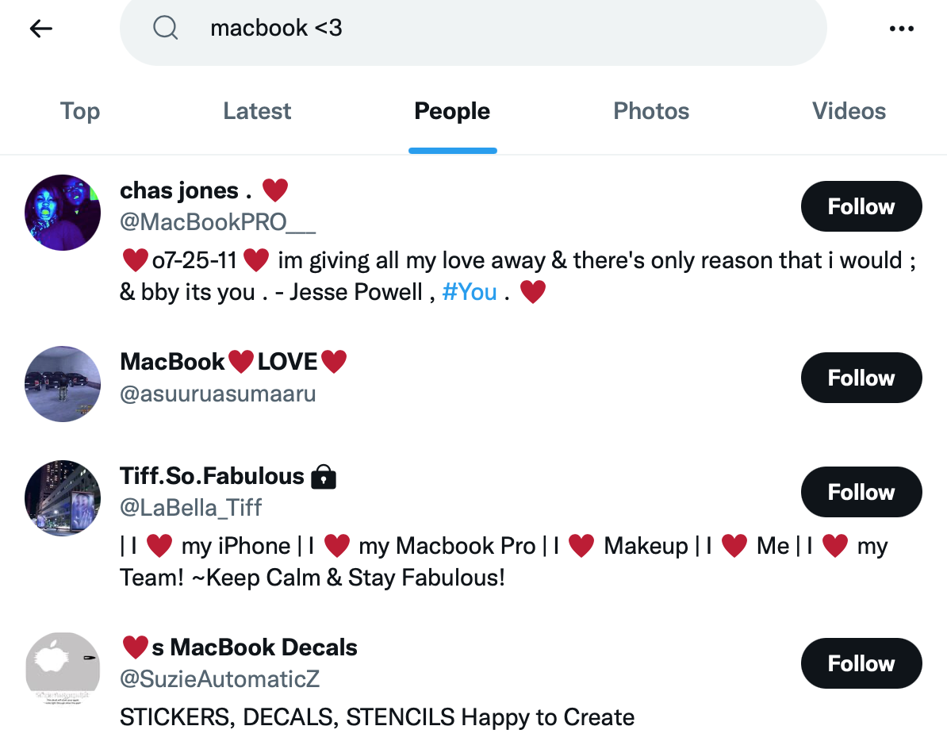Open the #You hashtag link
This screenshot has height=749, width=947.
coord(470,292)
